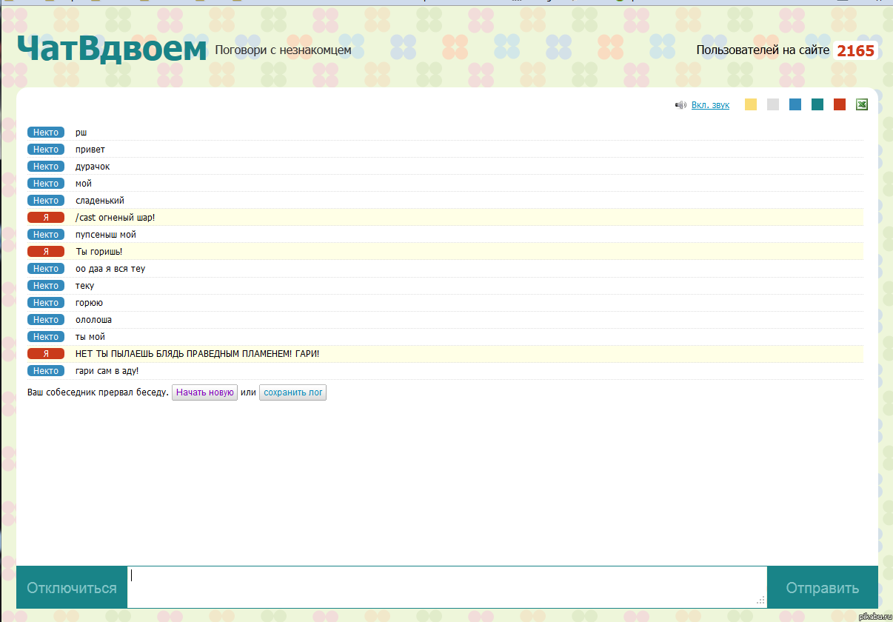Focus the message text input field
893x622 pixels.
tap(444, 586)
